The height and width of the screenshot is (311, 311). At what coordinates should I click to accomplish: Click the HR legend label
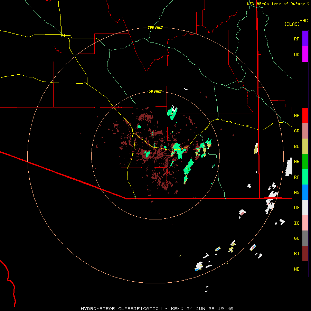[296, 162]
